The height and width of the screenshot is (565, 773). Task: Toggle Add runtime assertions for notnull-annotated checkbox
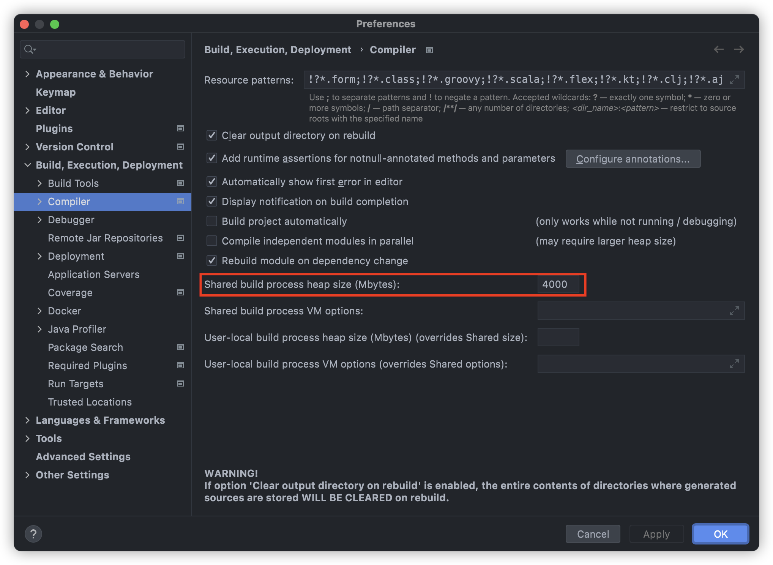pos(212,158)
